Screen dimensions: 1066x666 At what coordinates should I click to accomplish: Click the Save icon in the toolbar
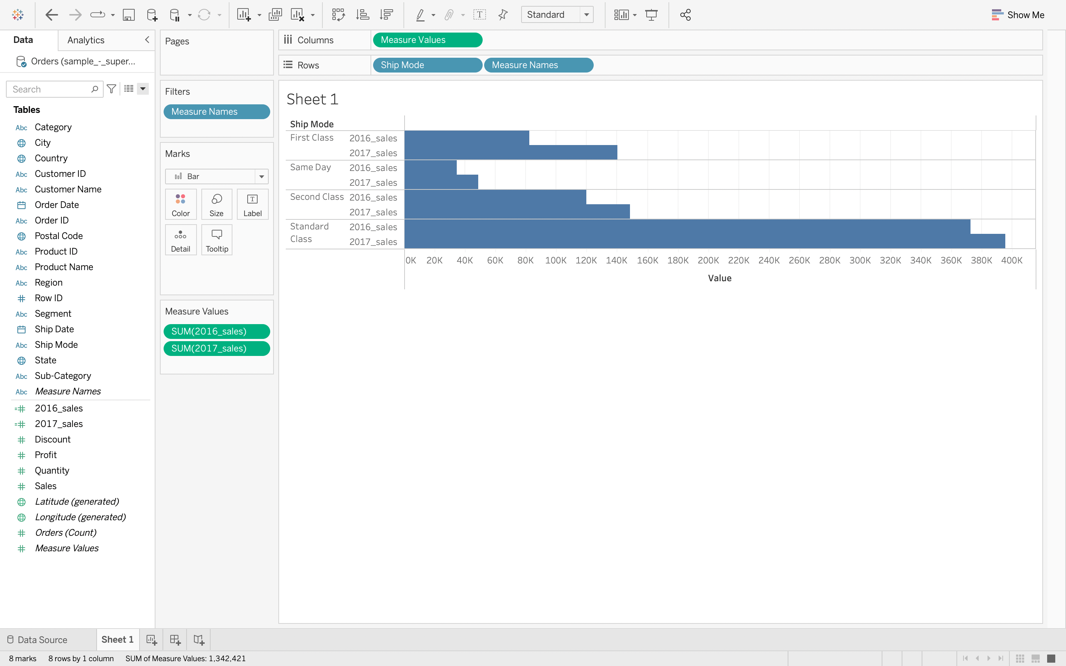(128, 14)
